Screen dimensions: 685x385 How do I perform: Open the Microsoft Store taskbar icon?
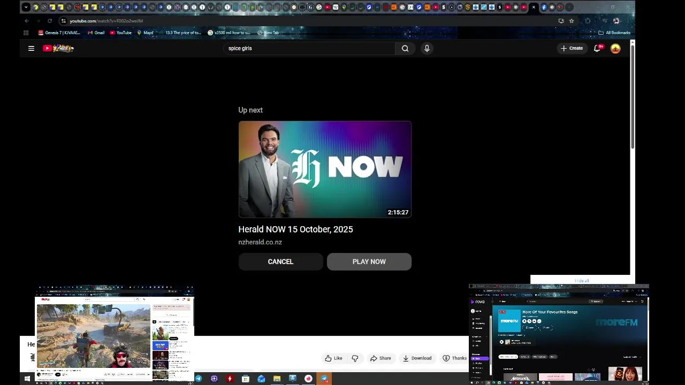click(245, 379)
